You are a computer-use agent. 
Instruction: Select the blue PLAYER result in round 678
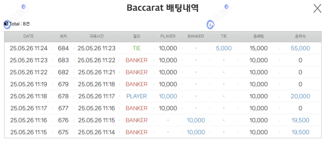137,96
